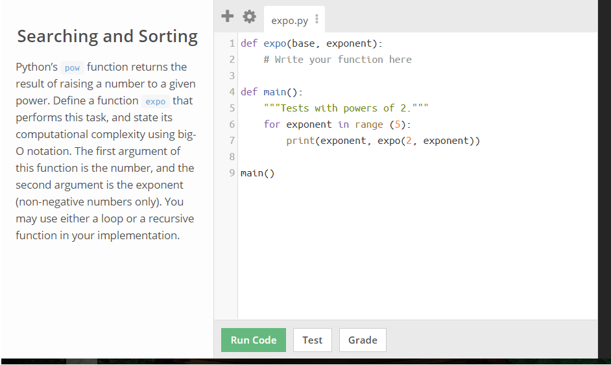
Task: Click the 'expo' inline code term
Action: pos(156,101)
